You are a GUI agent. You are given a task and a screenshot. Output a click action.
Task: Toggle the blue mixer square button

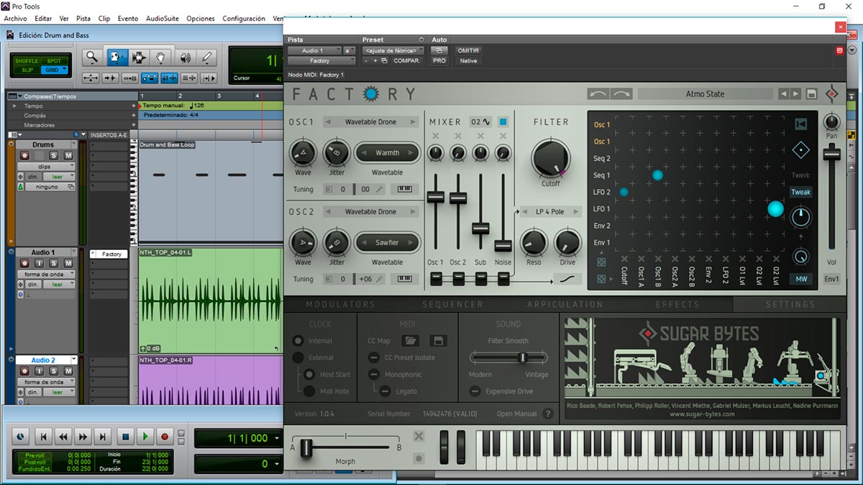[x=503, y=122]
